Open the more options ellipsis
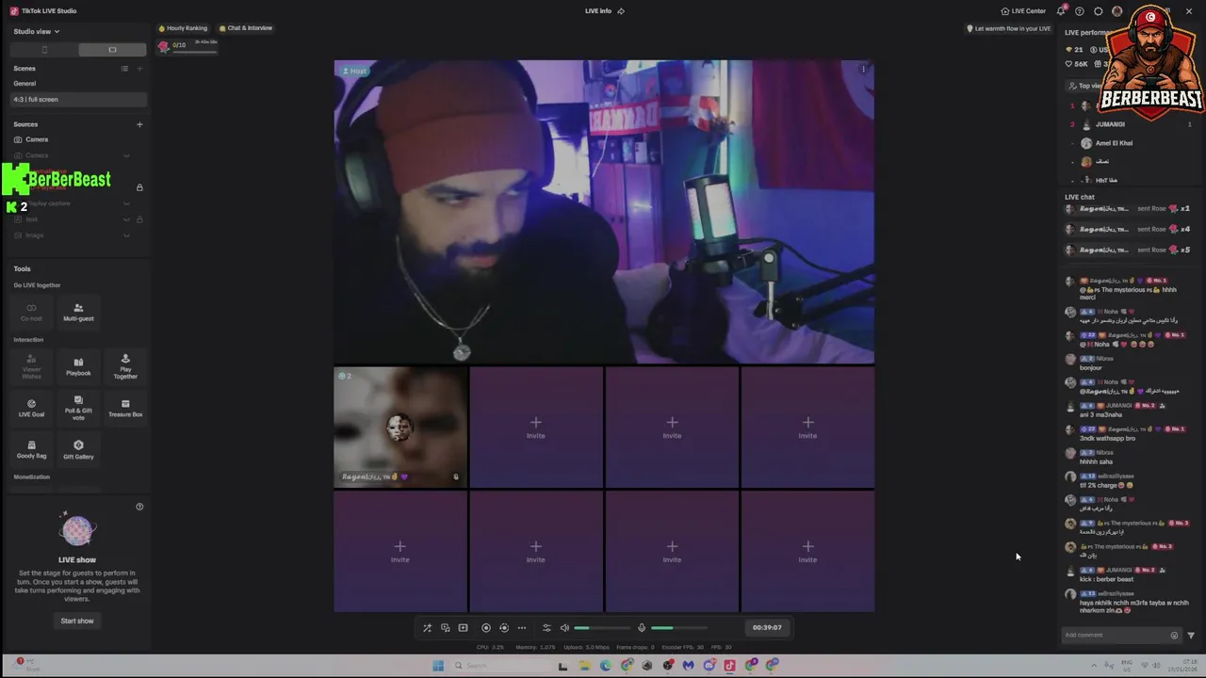This screenshot has height=678, width=1206. coord(522,628)
